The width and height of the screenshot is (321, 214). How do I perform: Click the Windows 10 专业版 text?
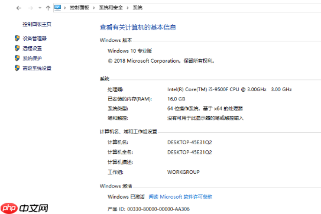coord(130,51)
